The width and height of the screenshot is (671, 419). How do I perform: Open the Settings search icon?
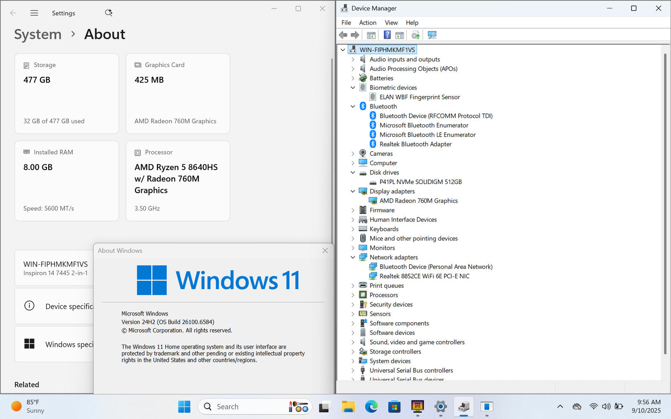coord(109,13)
